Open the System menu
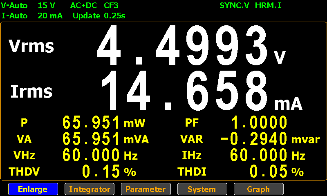This screenshot has height=196, width=327. pyautogui.click(x=202, y=189)
